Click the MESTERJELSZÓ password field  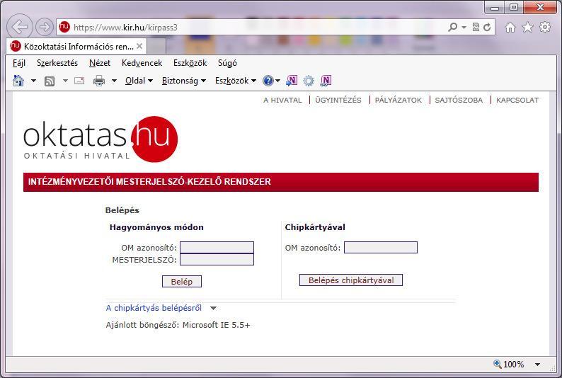pyautogui.click(x=217, y=259)
